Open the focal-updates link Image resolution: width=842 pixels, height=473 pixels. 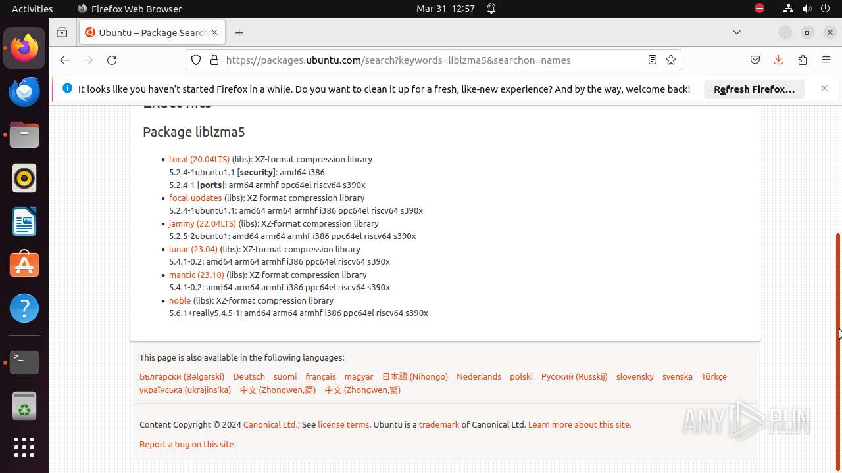(195, 198)
